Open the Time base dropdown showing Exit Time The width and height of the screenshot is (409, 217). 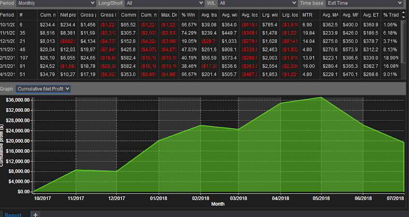(365, 3)
